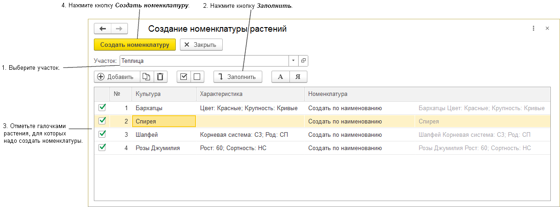This screenshot has height=207, width=560.
Task: Uncheck the Бархатцы row checkbox
Action: (102, 108)
